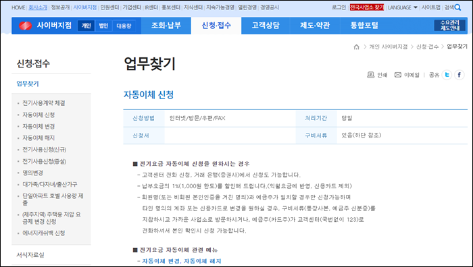This screenshot has width=473, height=267.
Task: Open 홍보센터 in top bar
Action: pos(171,7)
